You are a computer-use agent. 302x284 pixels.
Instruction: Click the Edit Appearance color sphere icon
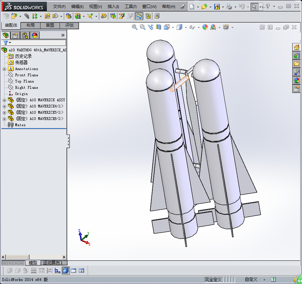205,27
